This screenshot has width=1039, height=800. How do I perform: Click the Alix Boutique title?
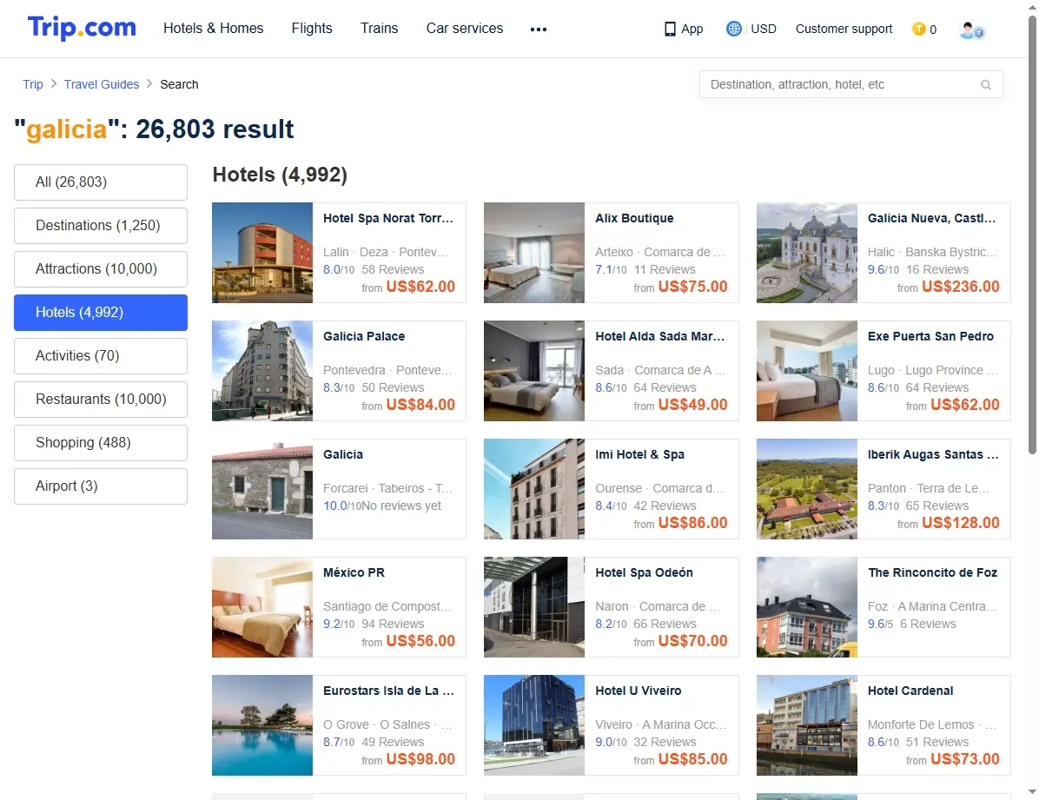[x=634, y=218]
